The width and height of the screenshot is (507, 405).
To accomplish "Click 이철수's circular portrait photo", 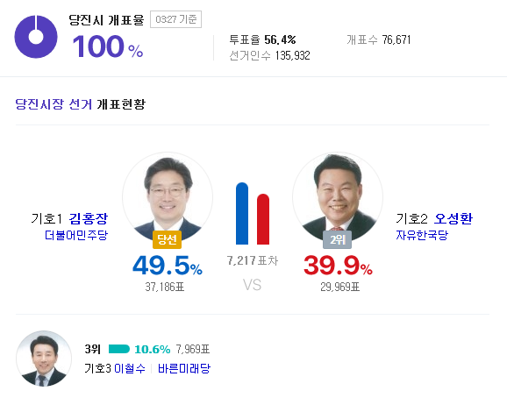I will (x=44, y=359).
